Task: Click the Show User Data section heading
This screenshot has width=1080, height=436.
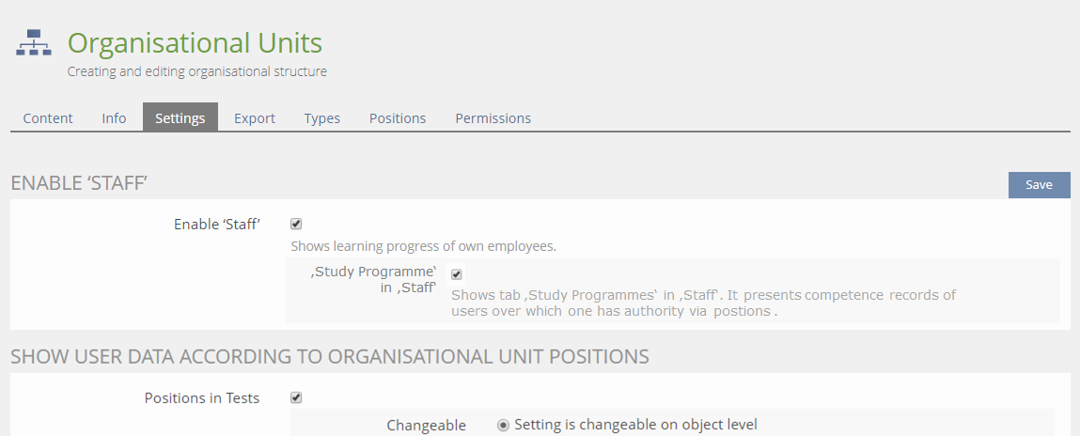Action: (x=329, y=356)
